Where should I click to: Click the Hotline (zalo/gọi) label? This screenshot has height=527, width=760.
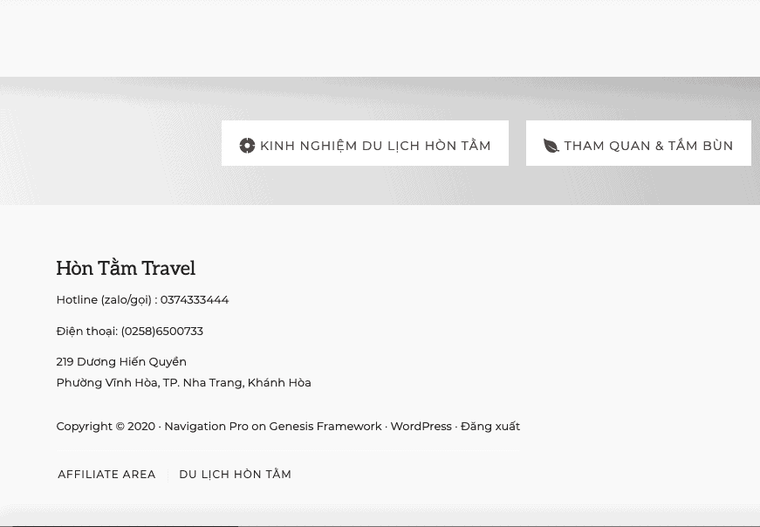pos(105,300)
